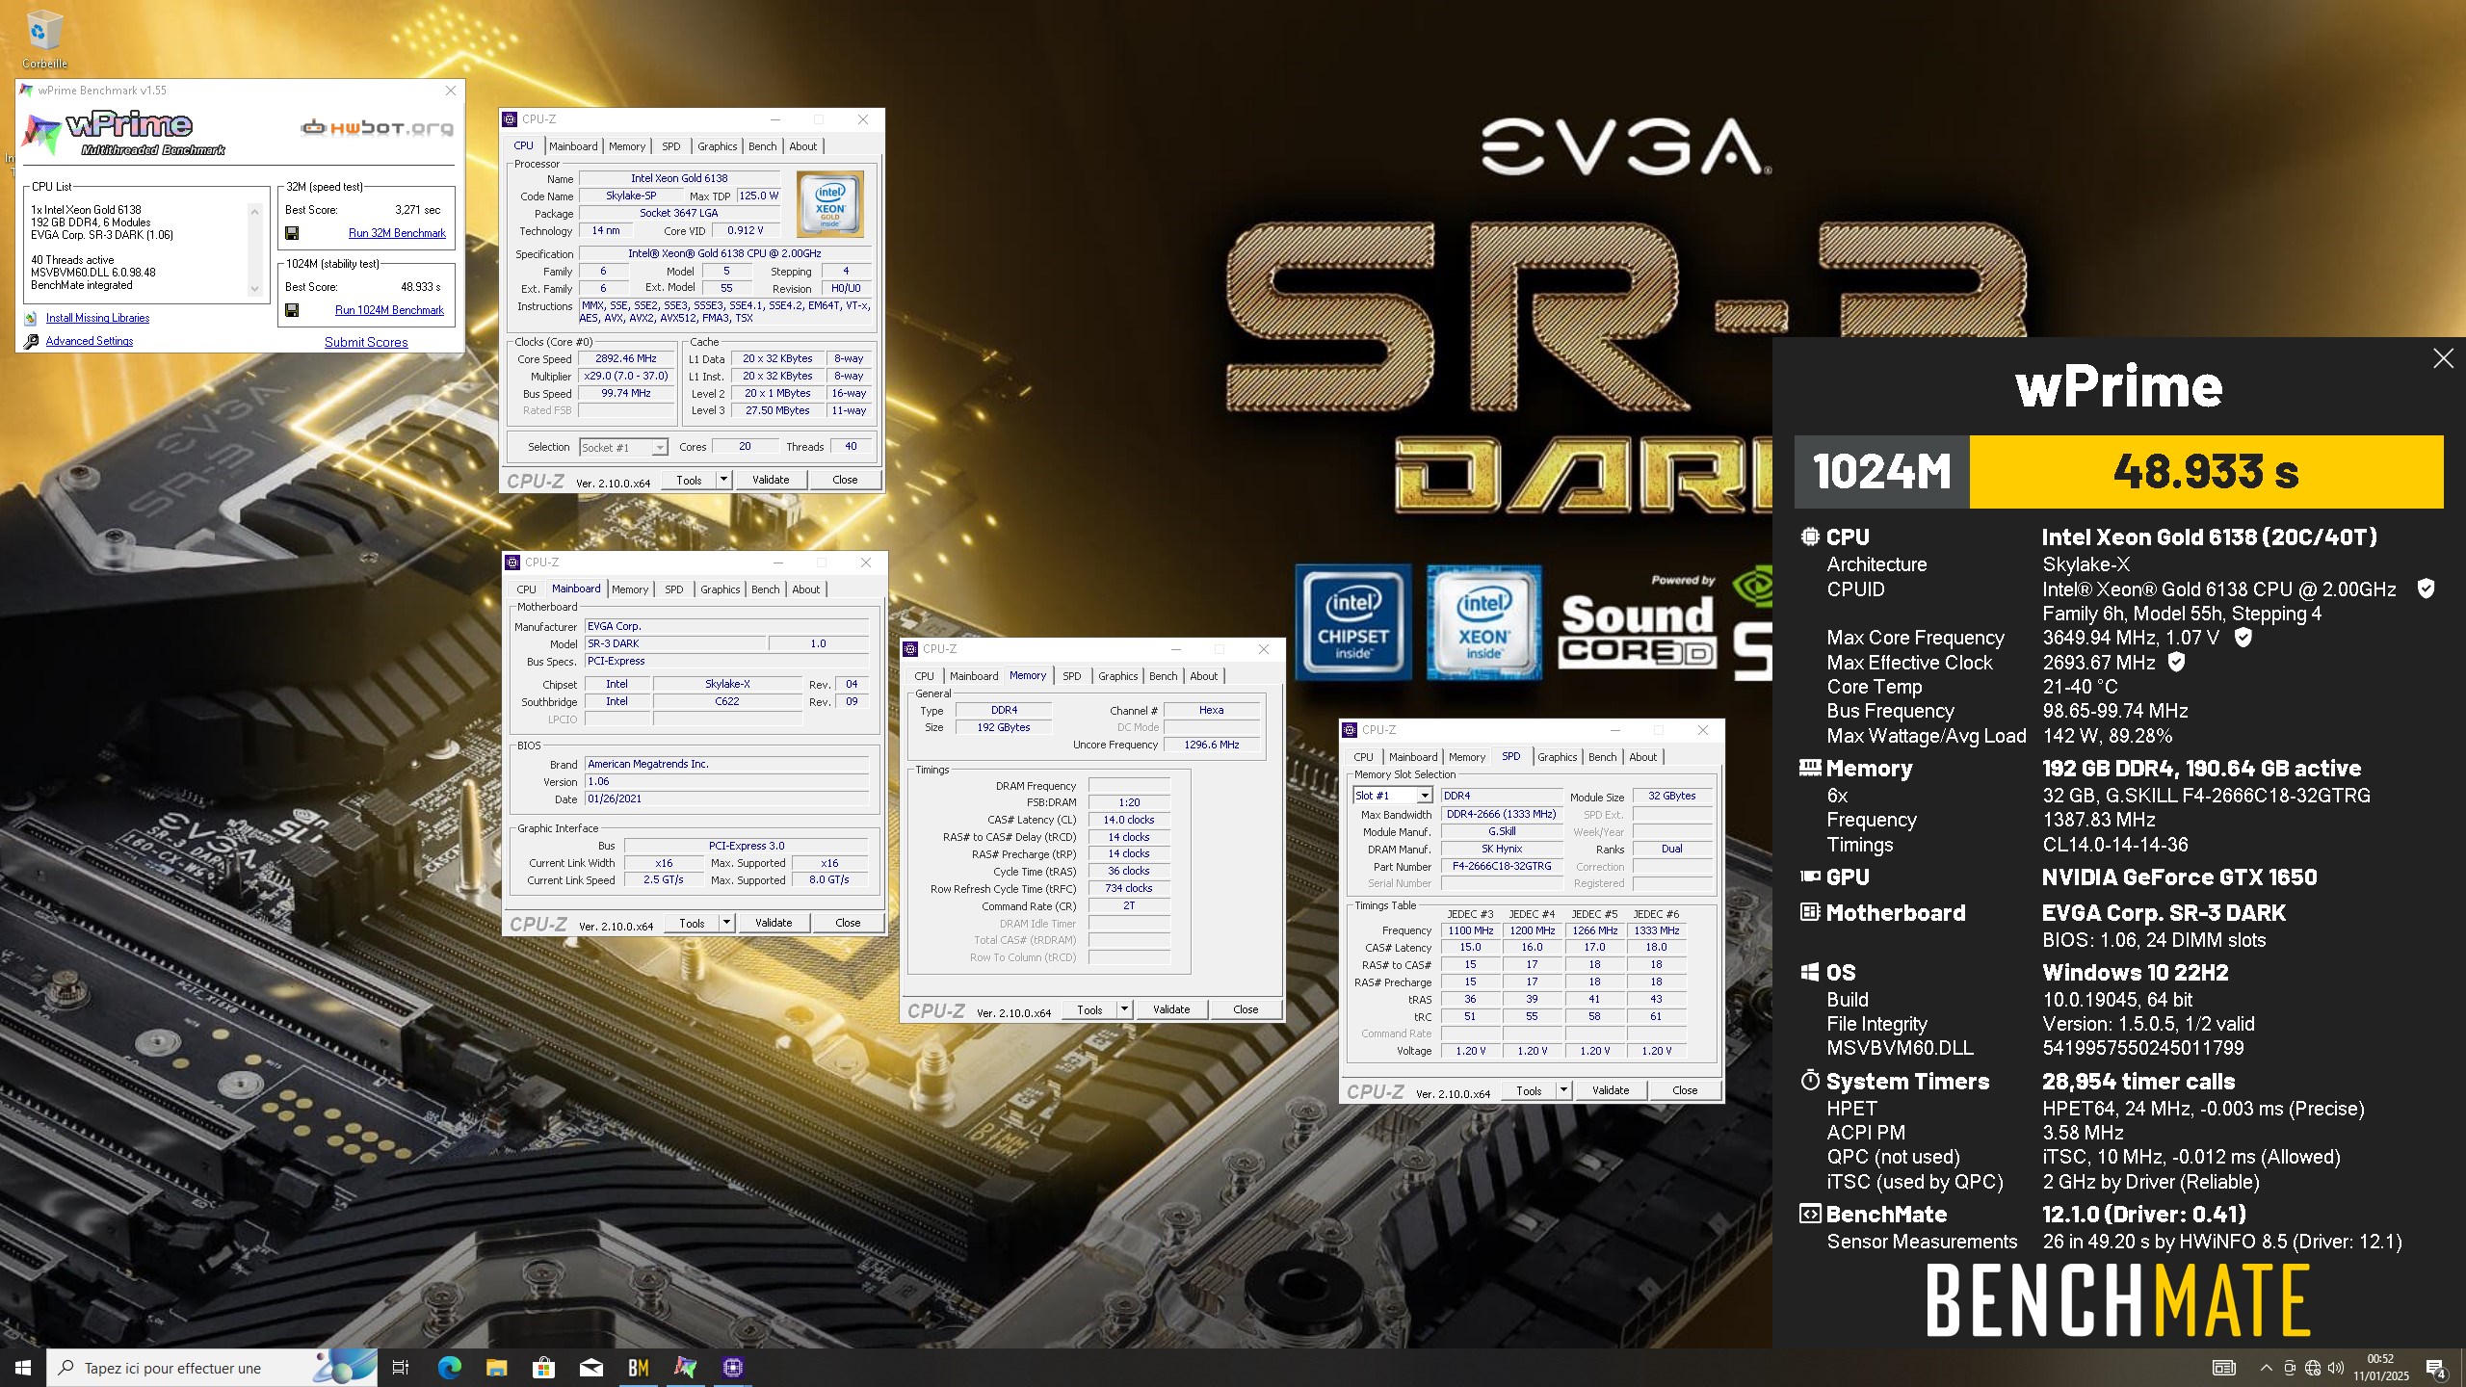
Task: Click Run 32M Benchmark link
Action: [397, 233]
